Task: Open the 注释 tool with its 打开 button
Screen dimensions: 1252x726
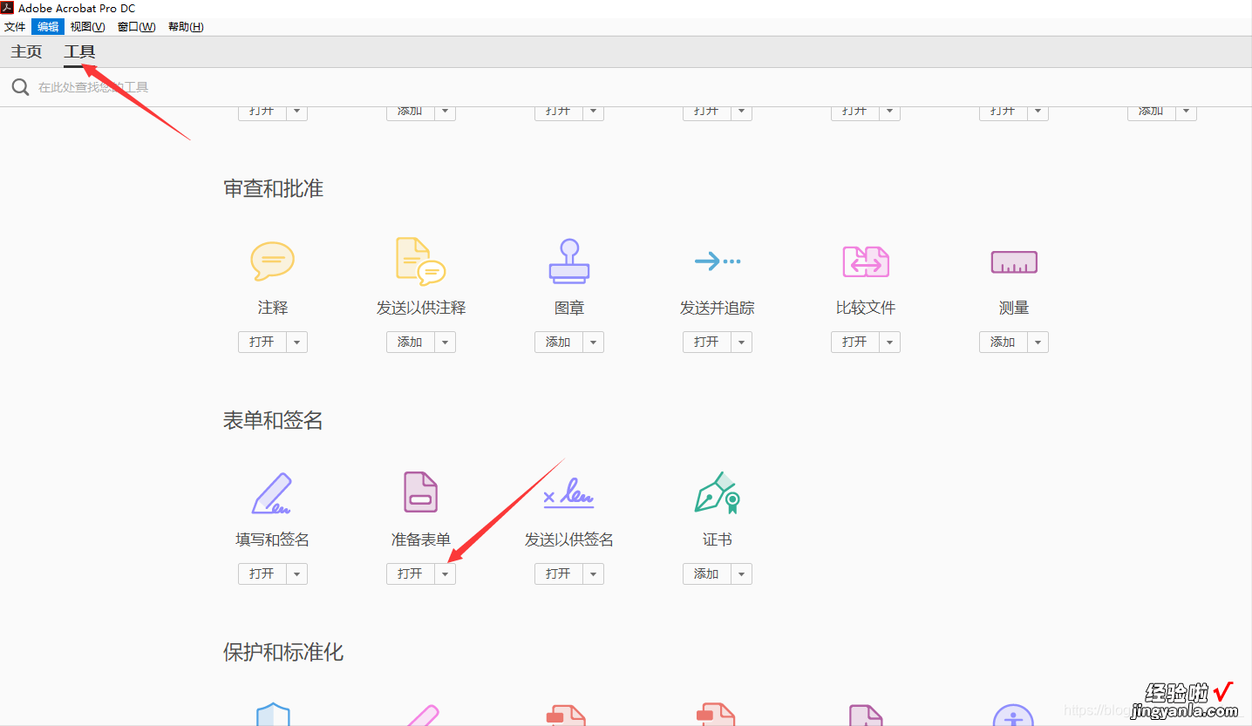Action: point(262,342)
